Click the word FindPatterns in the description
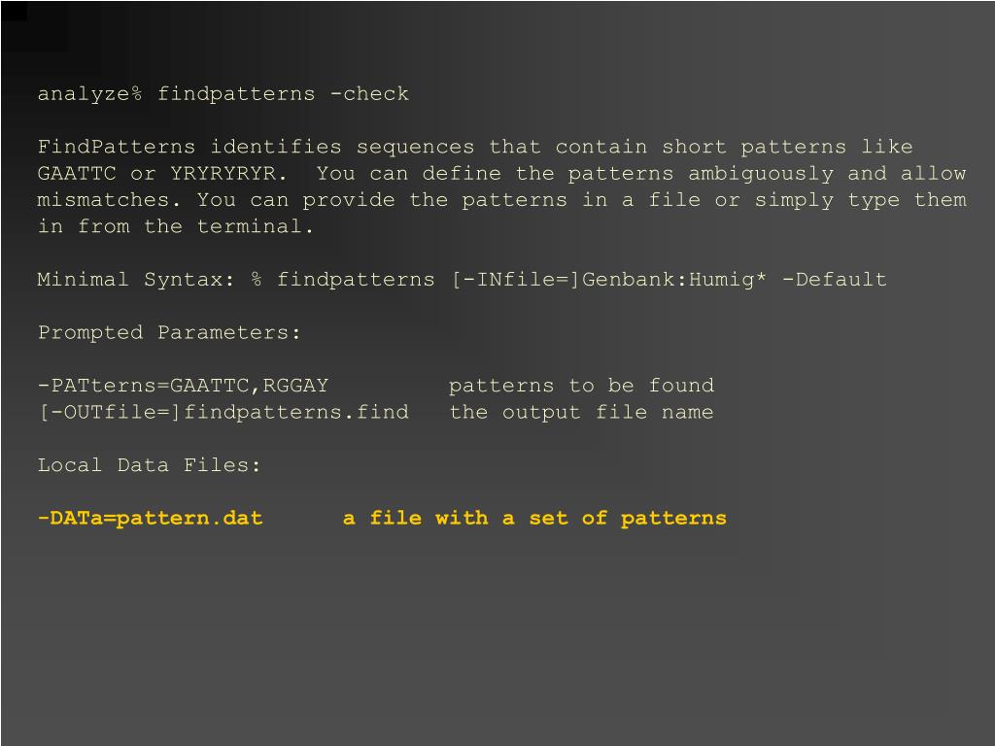 117,148
